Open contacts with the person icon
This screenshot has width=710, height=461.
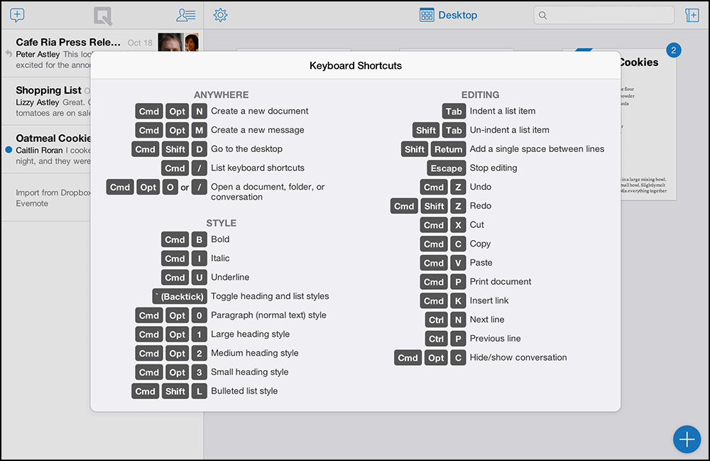pyautogui.click(x=185, y=14)
